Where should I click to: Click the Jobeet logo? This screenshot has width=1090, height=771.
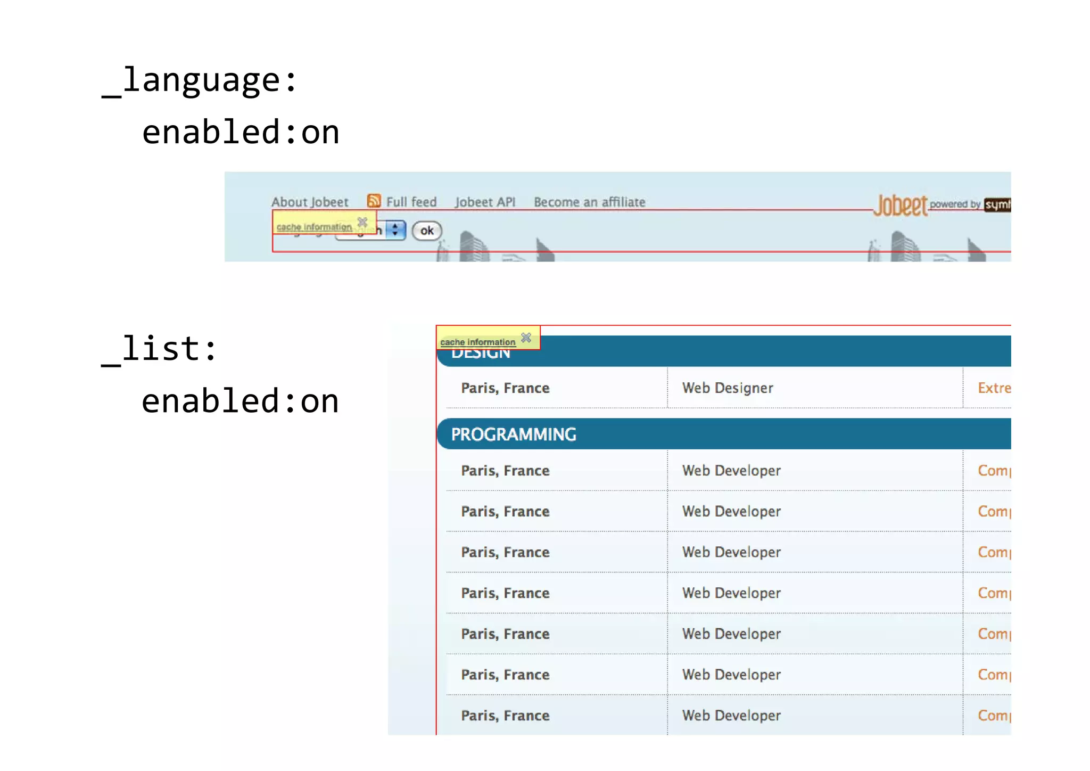[x=901, y=206]
